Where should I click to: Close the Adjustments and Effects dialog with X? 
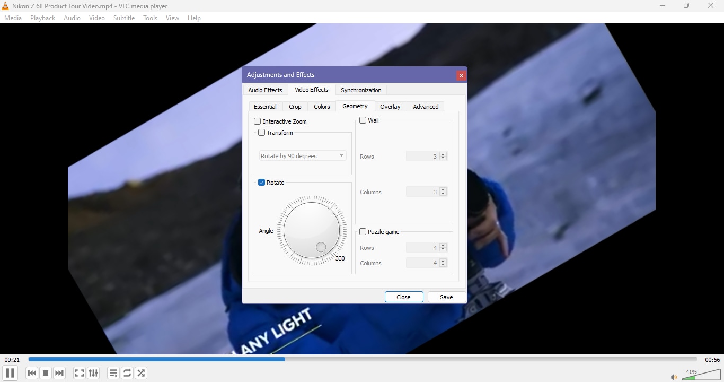462,76
